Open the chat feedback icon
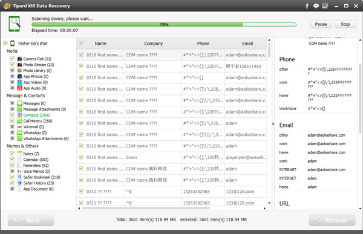The height and width of the screenshot is (234, 363). point(316,6)
